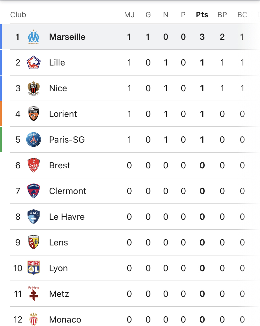Open the Marseille team link

coord(67,37)
